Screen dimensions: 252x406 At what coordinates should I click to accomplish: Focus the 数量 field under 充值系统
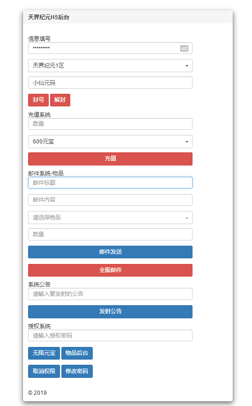(110, 124)
